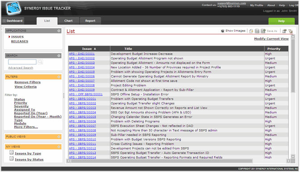
Task: Expand the Public Views panel
Action: click(59, 137)
